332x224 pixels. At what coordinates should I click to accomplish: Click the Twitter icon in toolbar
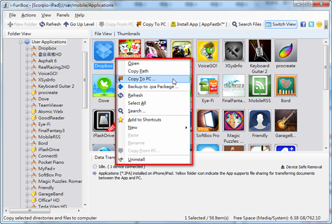click(x=311, y=24)
